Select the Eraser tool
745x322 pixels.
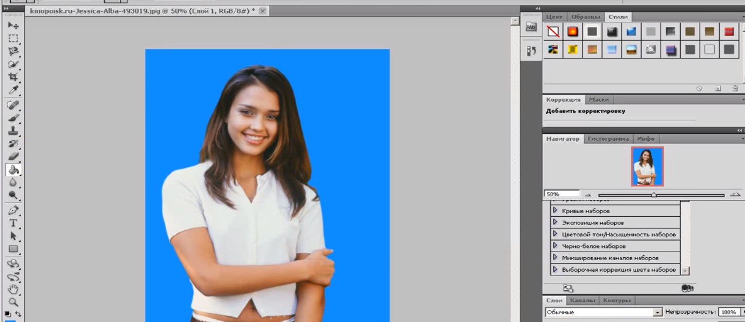(13, 156)
